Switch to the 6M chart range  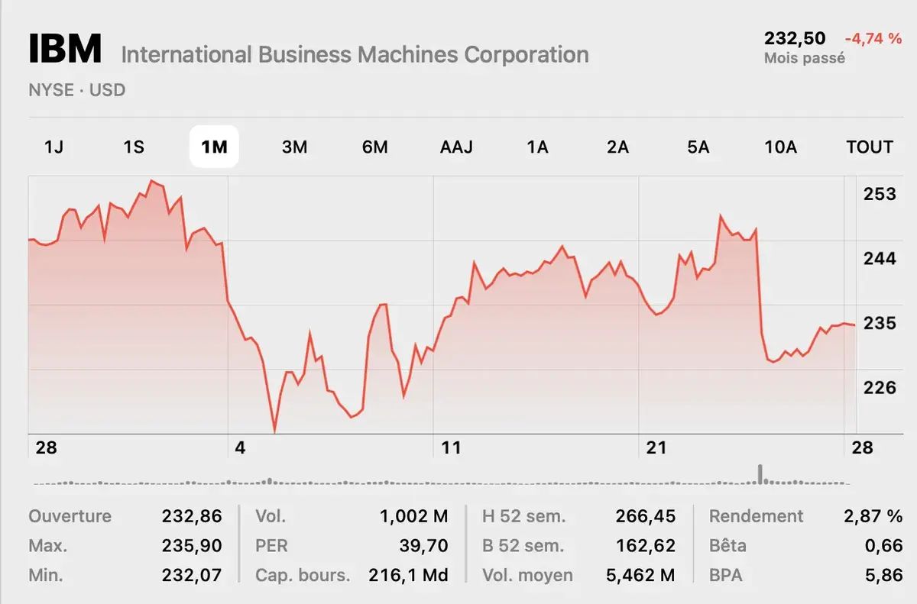coord(375,147)
